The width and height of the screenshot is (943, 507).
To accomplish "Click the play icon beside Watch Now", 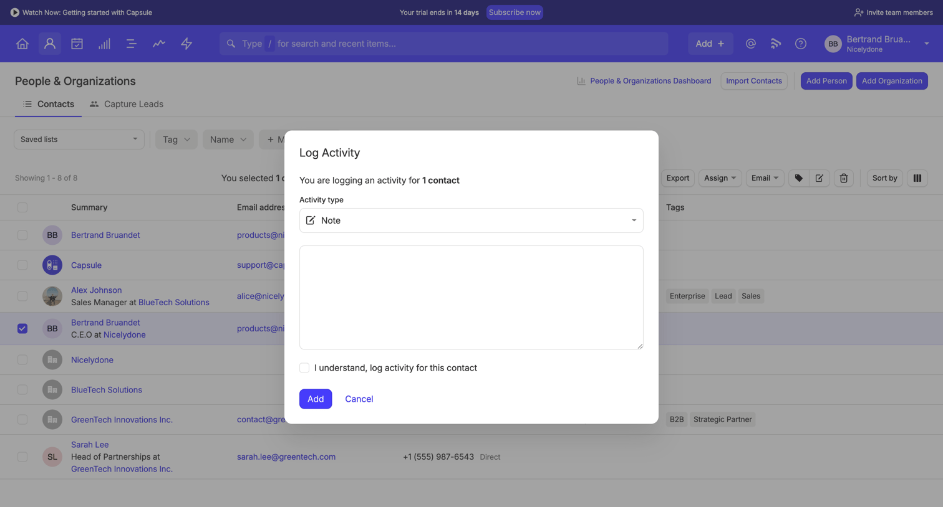I will tap(14, 12).
